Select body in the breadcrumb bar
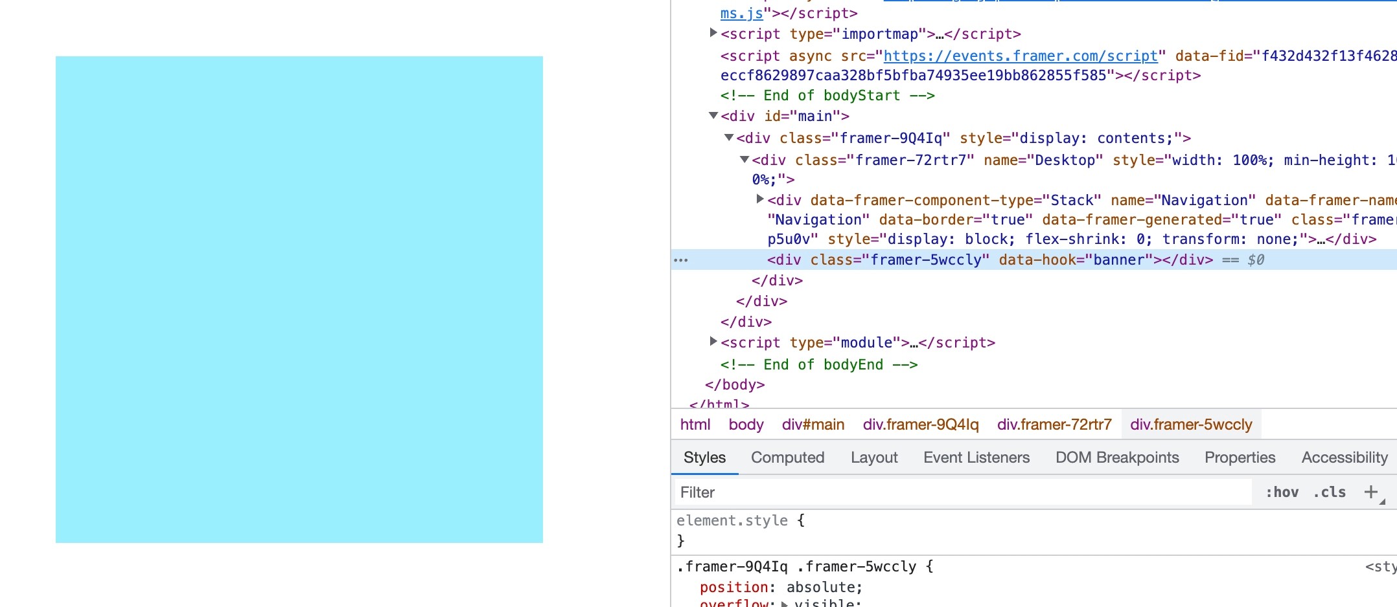 click(x=746, y=425)
